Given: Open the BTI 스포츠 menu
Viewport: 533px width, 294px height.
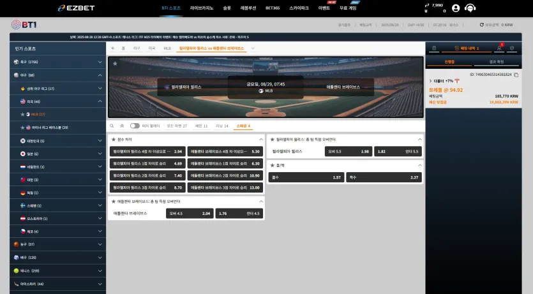Looking at the screenshot, I should point(171,8).
